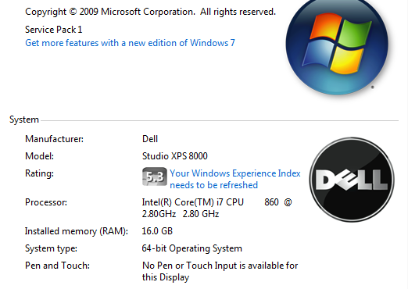Viewport: 408px width, 289px height.
Task: Click the Dell manufacturer logo
Action: coord(352,180)
